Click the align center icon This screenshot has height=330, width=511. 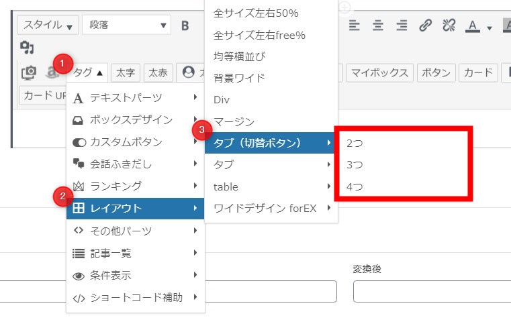378,26
